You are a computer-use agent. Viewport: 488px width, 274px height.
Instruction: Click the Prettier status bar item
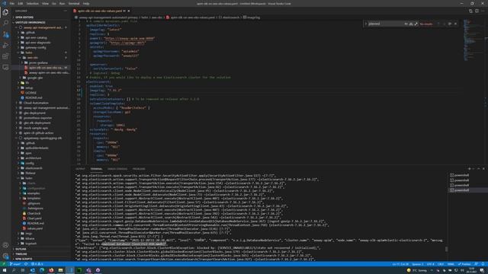coord(464,264)
